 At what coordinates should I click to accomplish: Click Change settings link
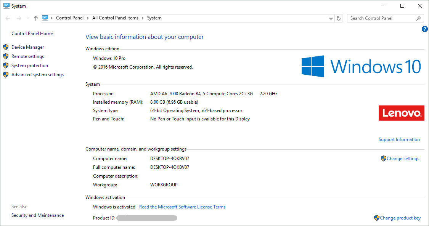[403, 159]
